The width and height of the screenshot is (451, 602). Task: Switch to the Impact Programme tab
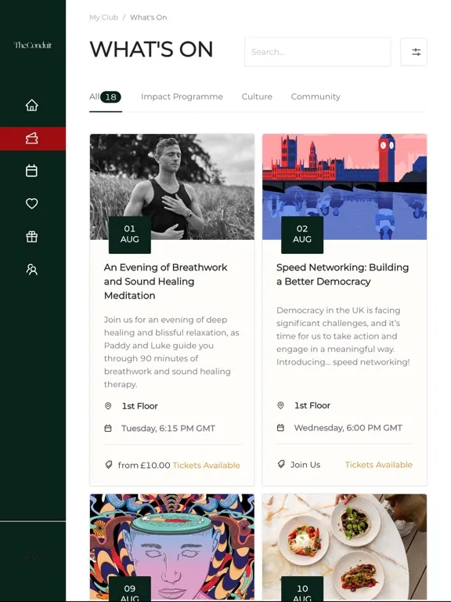182,96
